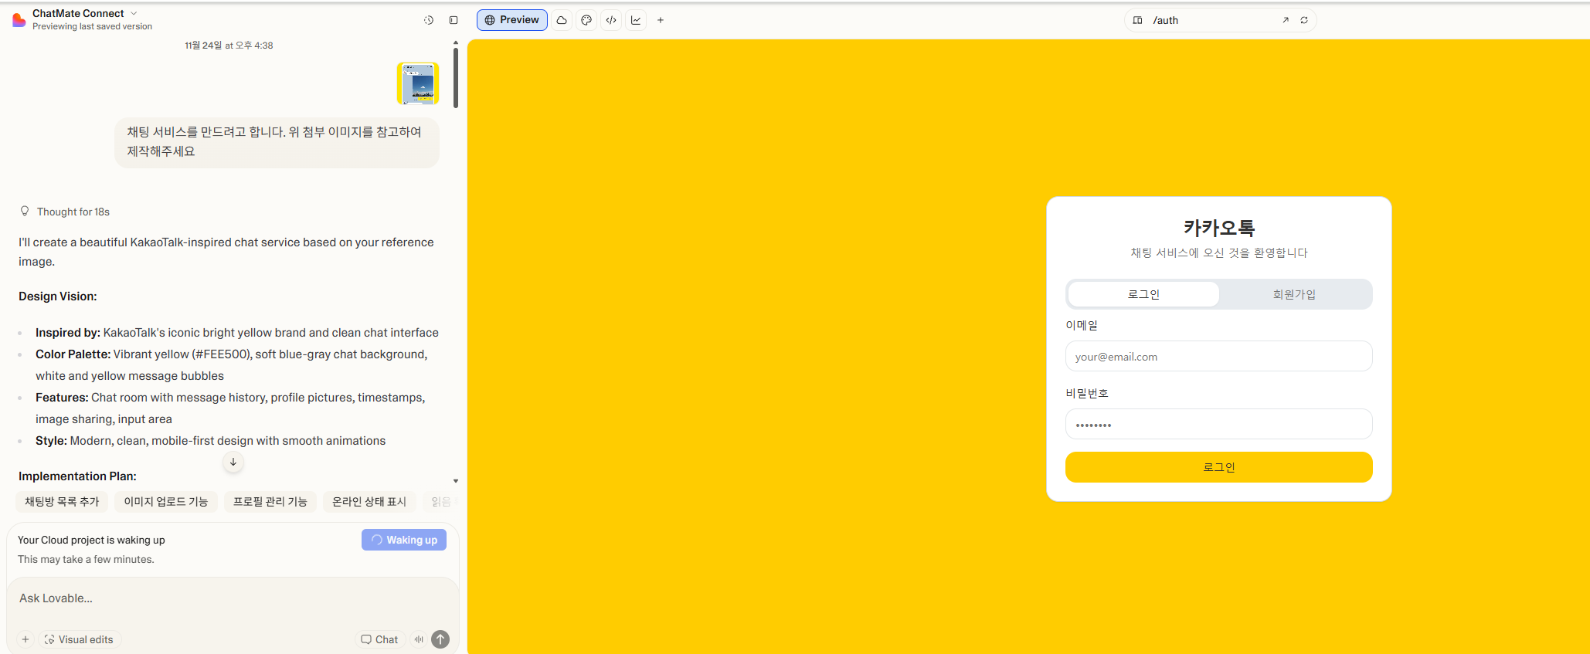Select the '로그인' tab in auth card
Screen dimensions: 1590x654
pos(1143,294)
